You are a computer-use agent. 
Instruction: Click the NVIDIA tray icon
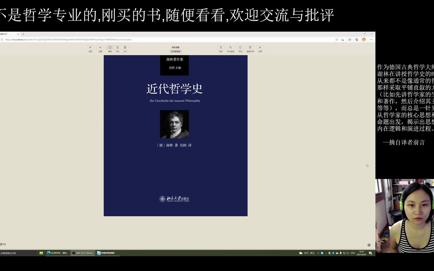click(326, 253)
